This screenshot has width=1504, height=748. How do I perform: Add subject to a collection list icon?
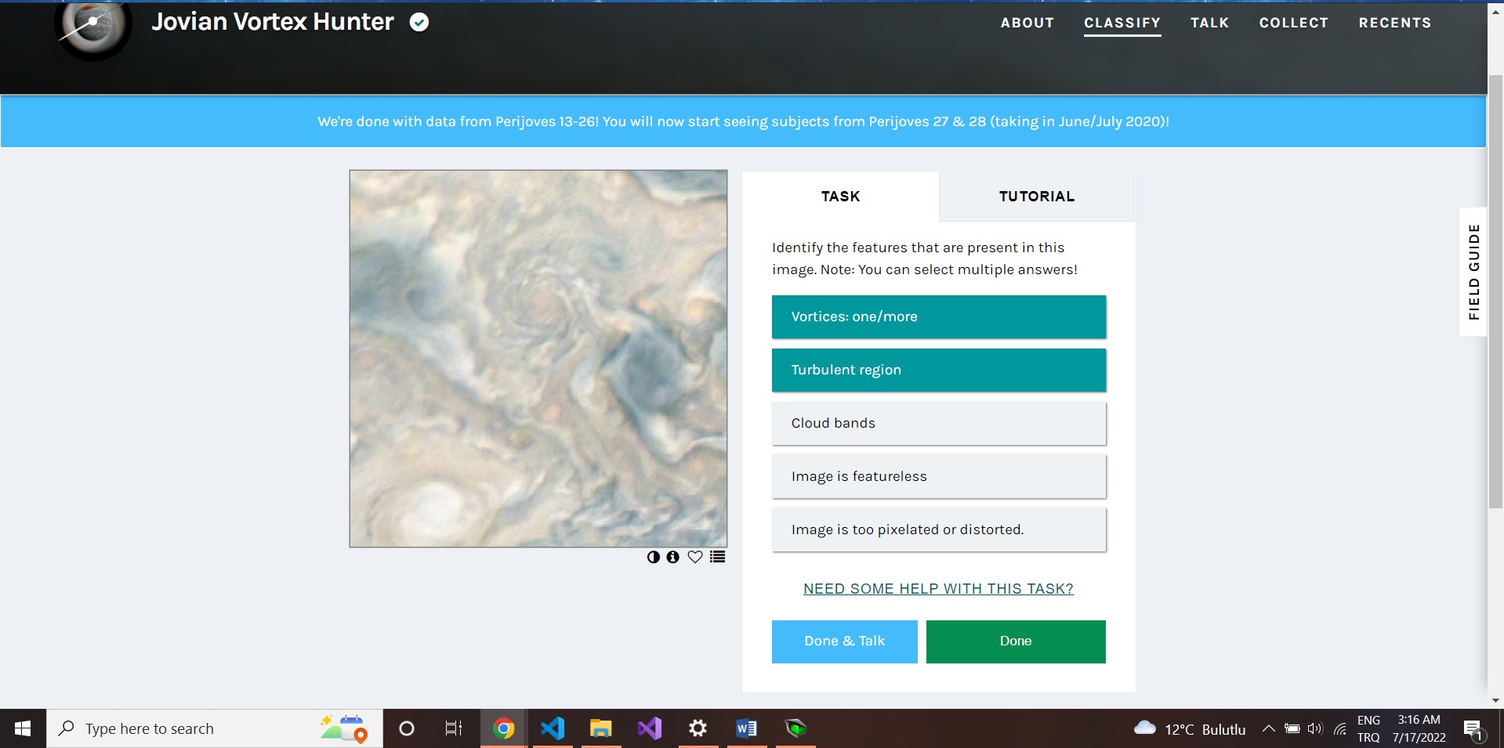pyautogui.click(x=717, y=557)
